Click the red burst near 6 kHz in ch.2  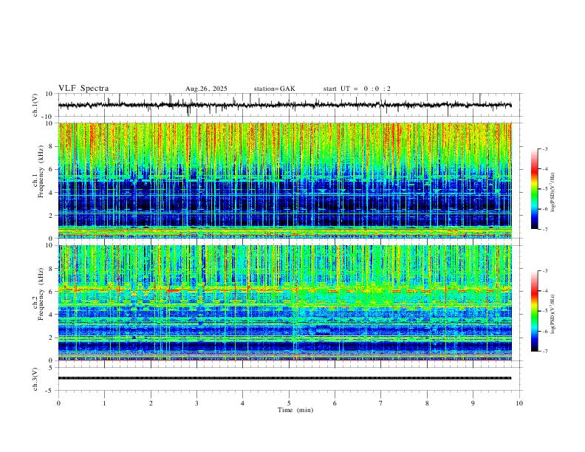[x=173, y=290]
